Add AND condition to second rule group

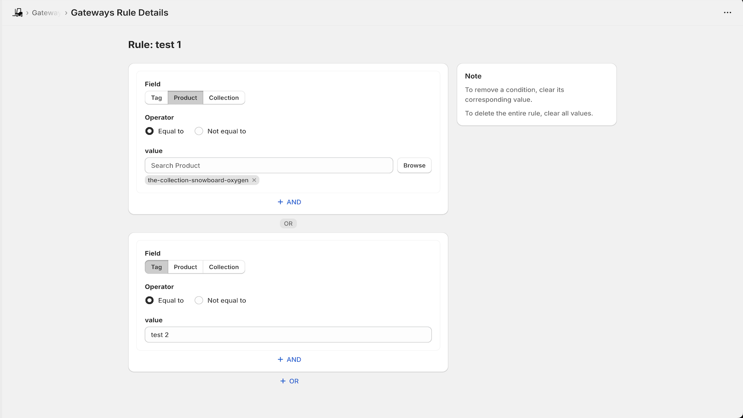click(289, 359)
